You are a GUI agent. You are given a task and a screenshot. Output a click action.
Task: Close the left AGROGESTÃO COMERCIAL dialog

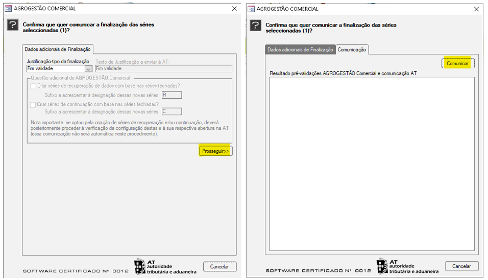point(234,9)
